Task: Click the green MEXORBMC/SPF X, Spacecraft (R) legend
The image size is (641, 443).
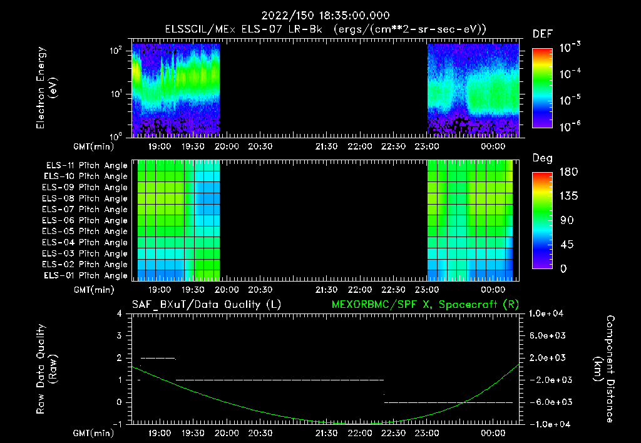Action: [425, 305]
